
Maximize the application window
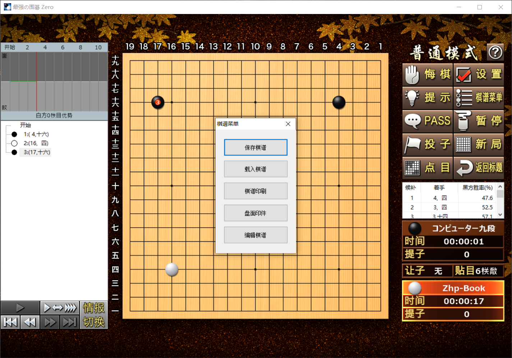(x=480, y=7)
